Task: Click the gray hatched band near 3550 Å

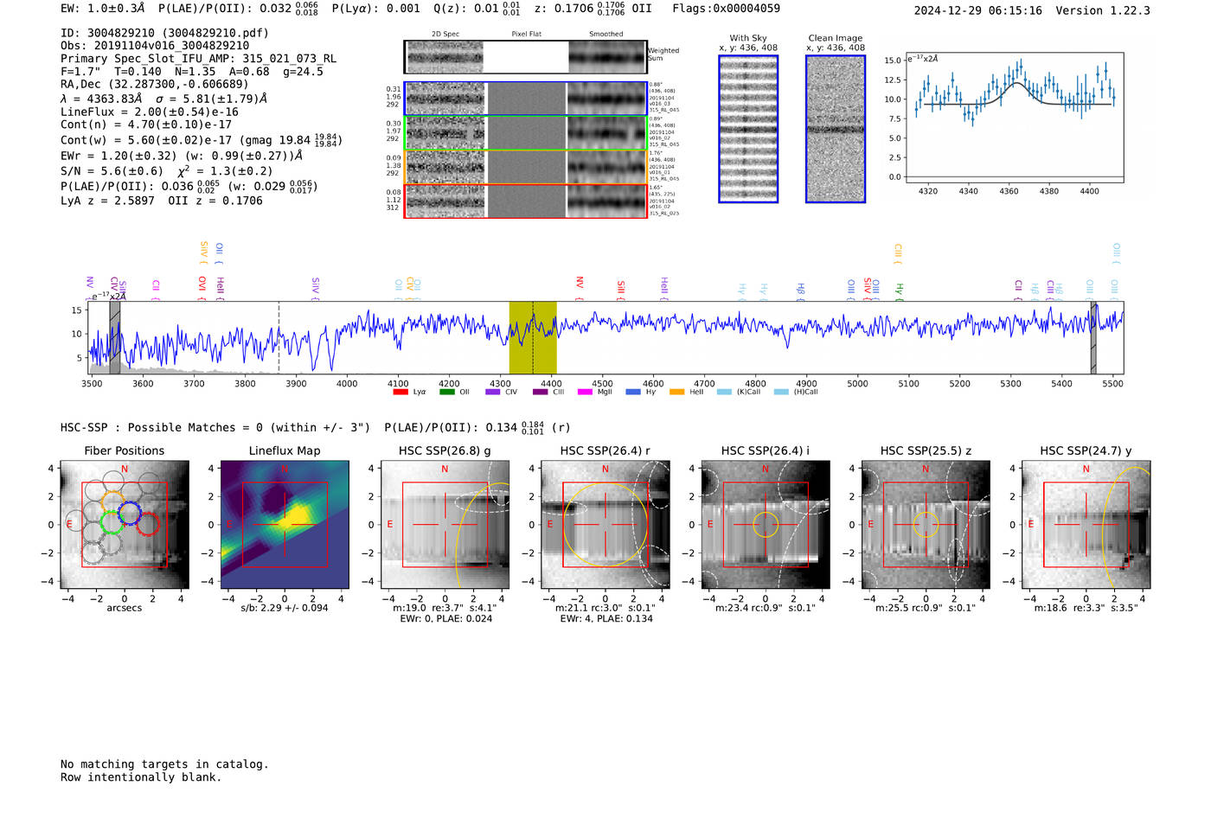Action: [115, 338]
